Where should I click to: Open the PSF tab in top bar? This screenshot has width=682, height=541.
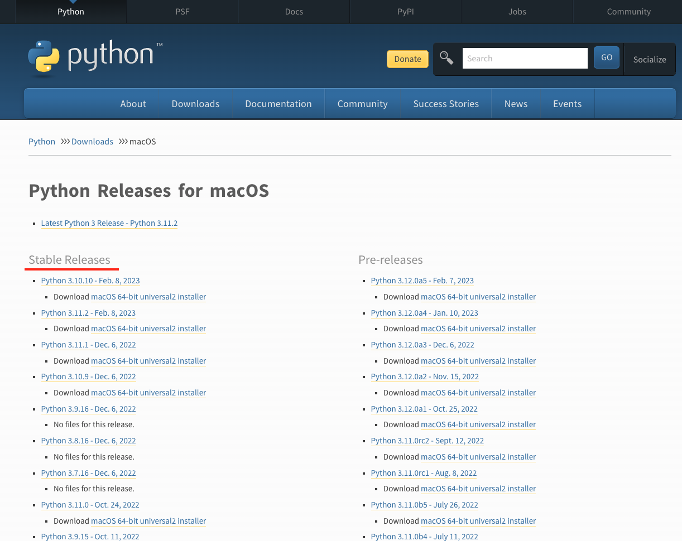pos(182,12)
